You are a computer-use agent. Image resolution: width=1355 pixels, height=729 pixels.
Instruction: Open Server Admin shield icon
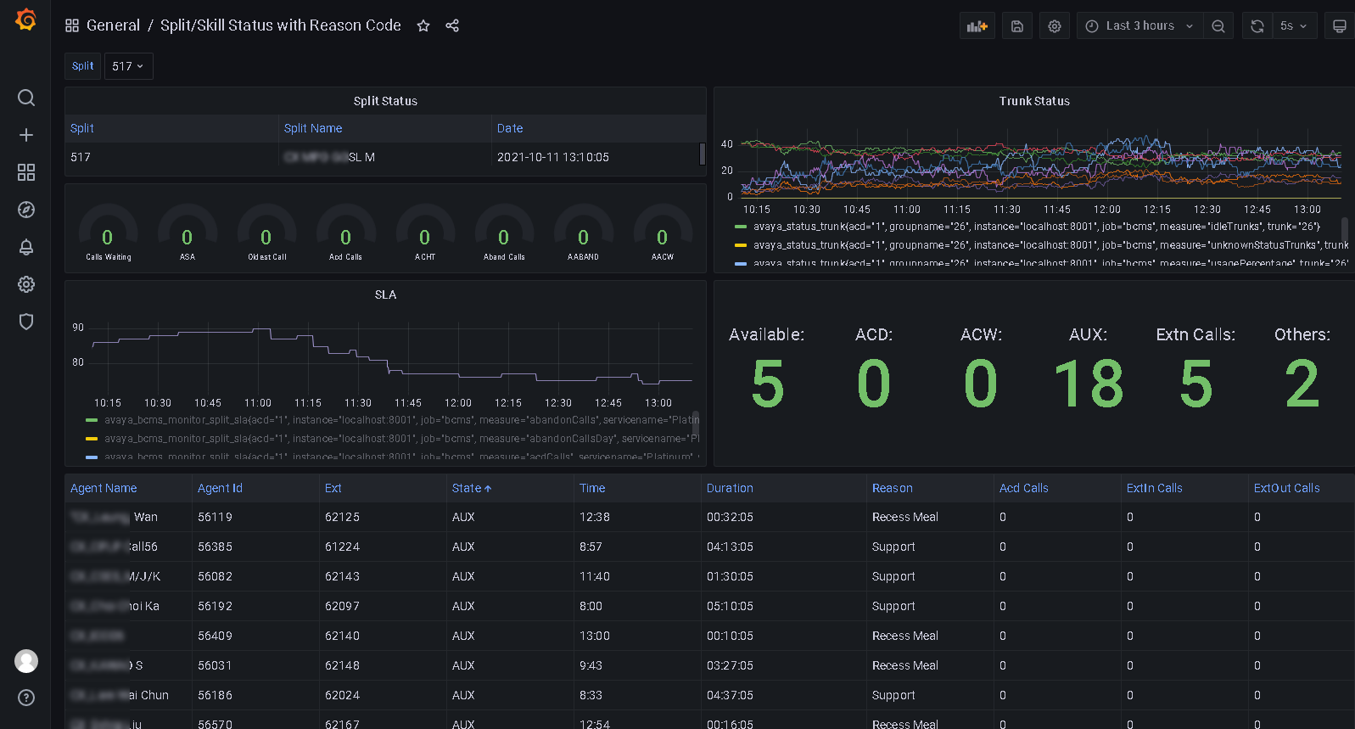point(26,322)
